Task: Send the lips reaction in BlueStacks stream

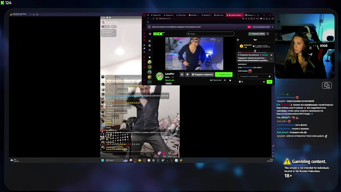Action: tap(164, 154)
